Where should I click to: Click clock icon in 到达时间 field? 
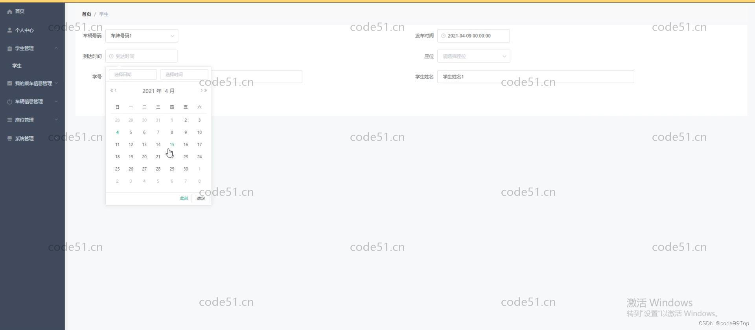click(x=111, y=56)
